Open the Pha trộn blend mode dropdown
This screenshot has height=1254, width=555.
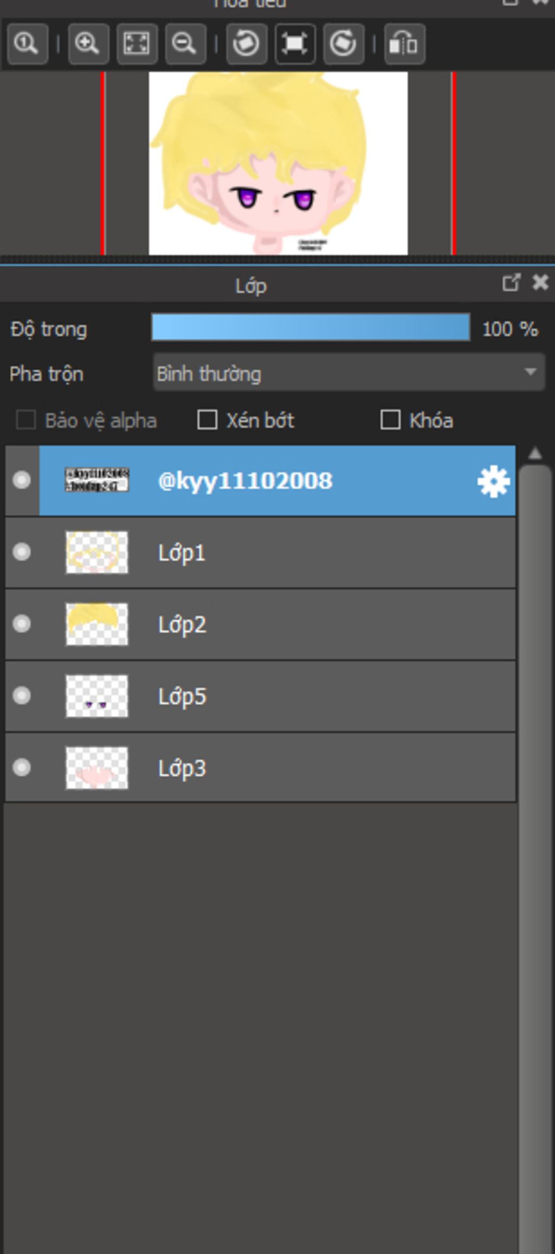(x=349, y=373)
